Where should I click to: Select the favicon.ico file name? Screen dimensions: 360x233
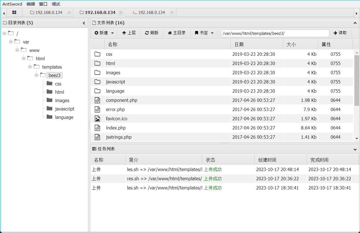117,119
